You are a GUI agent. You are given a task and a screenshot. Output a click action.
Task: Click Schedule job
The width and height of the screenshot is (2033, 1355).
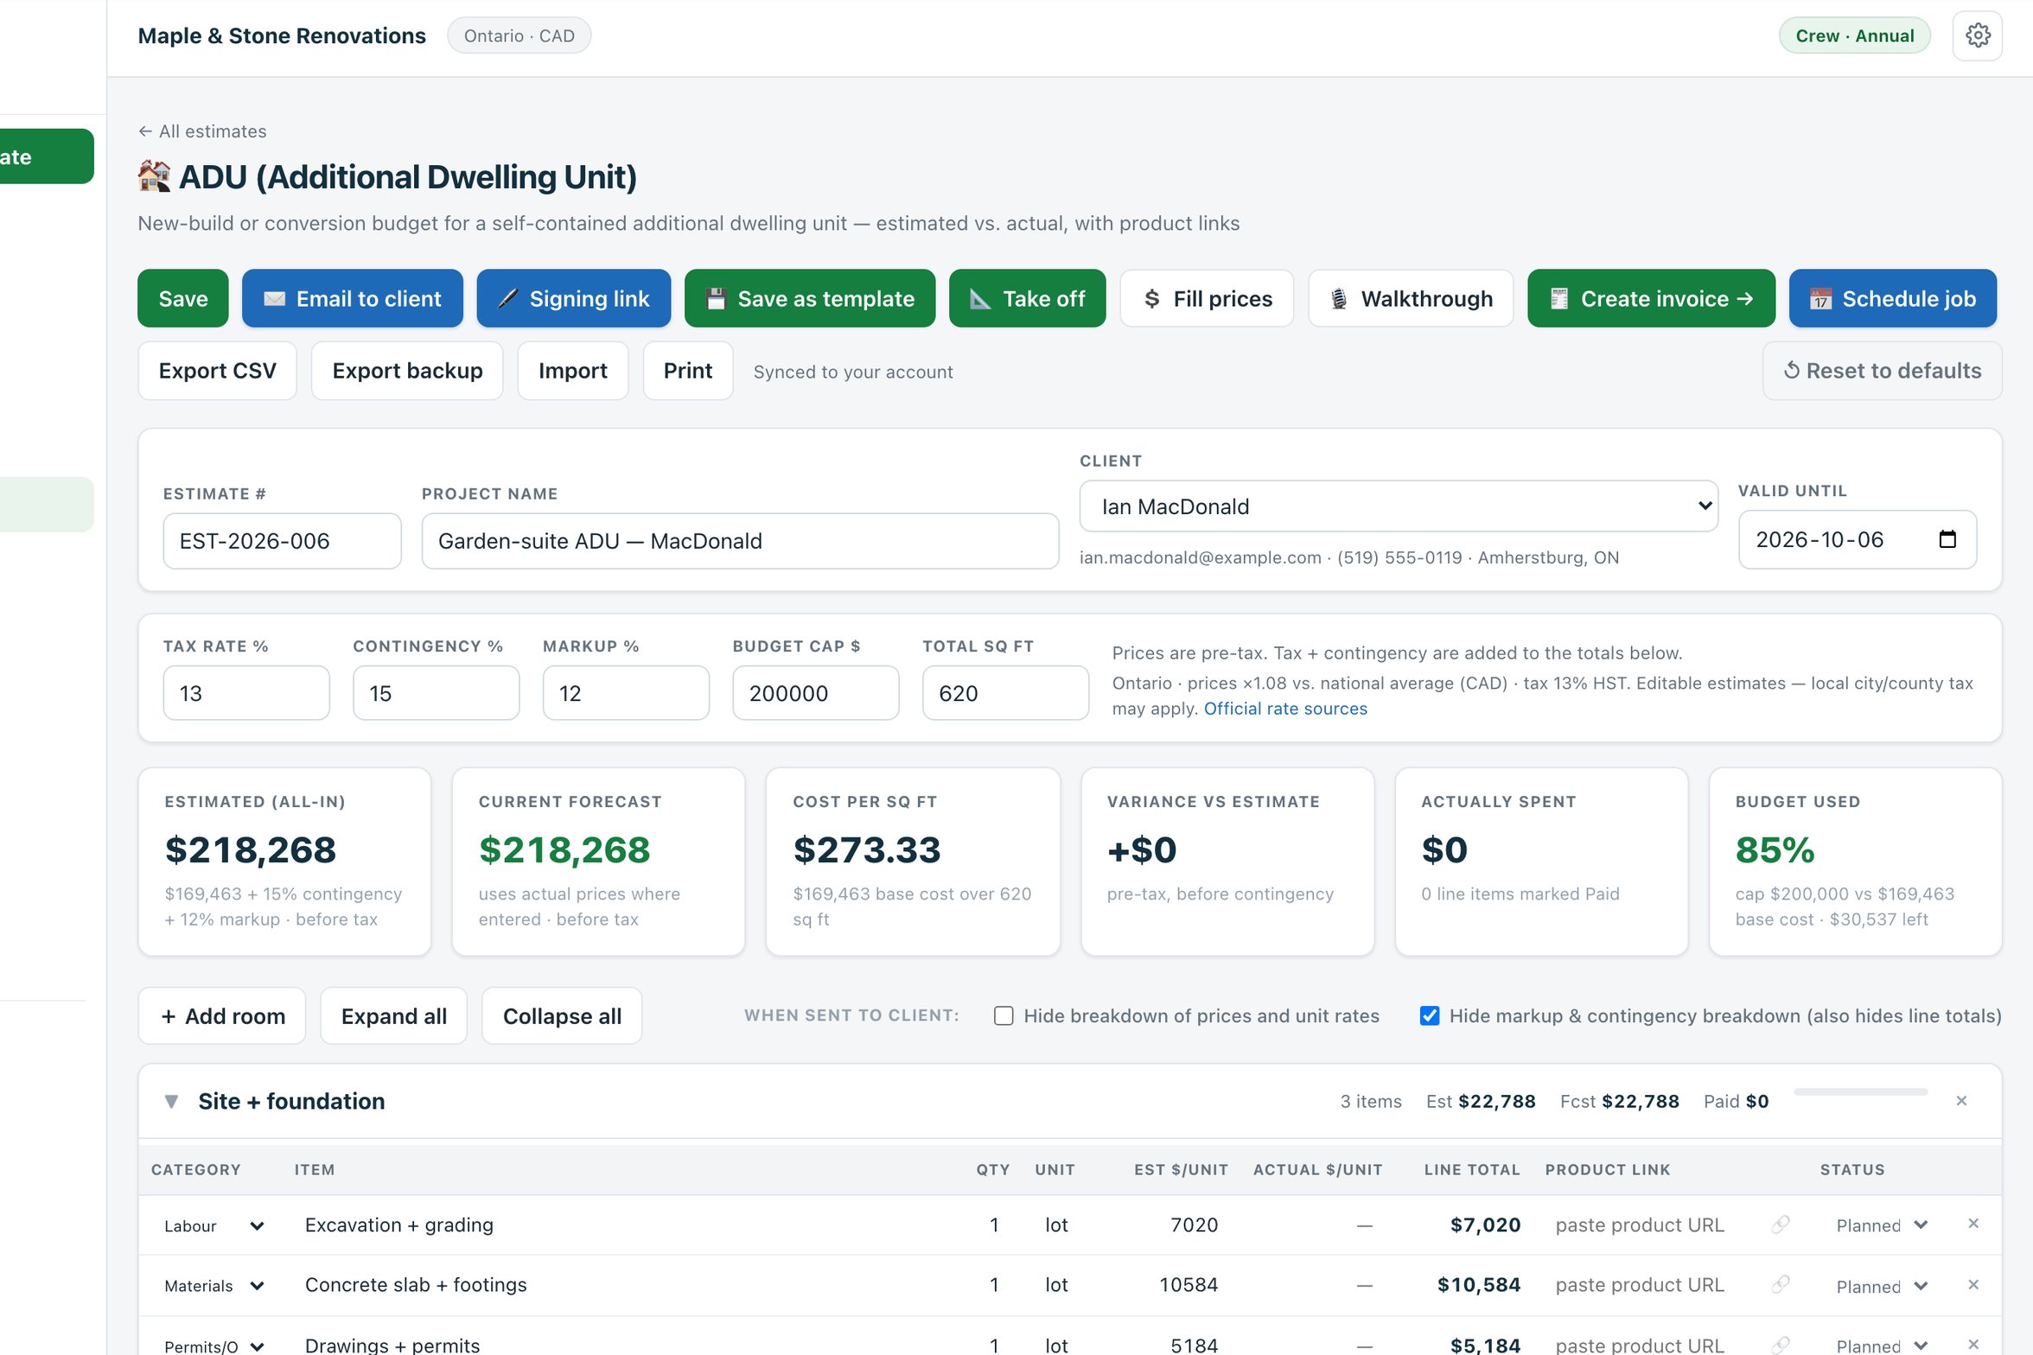tap(1893, 298)
